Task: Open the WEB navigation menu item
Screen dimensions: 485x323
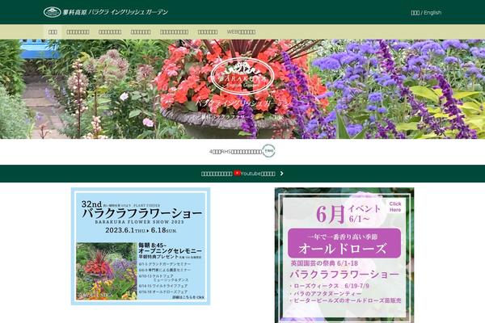Action: [x=241, y=31]
